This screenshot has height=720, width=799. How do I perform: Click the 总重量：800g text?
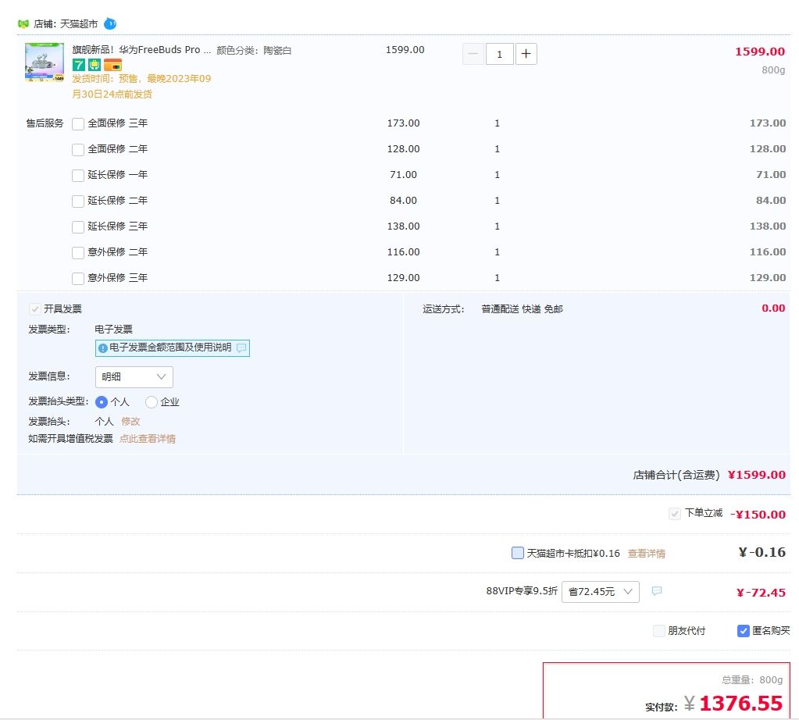click(752, 679)
